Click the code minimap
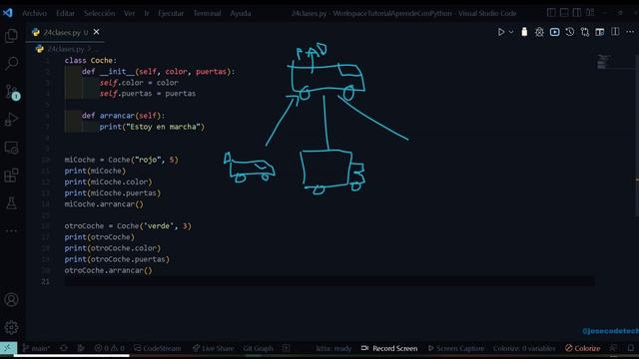 (x=603, y=62)
